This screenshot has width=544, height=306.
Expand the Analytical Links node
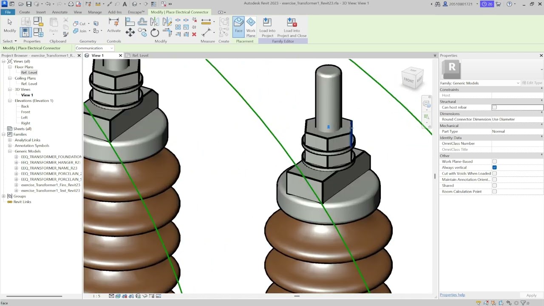coord(10,140)
